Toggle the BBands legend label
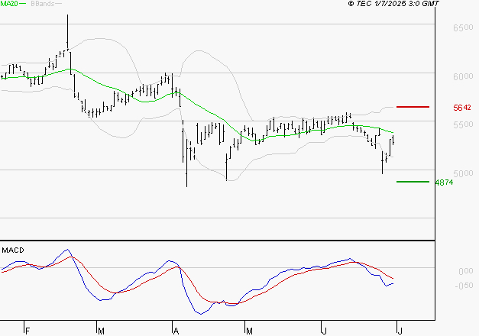The width and height of the screenshot is (479, 336). click(42, 5)
